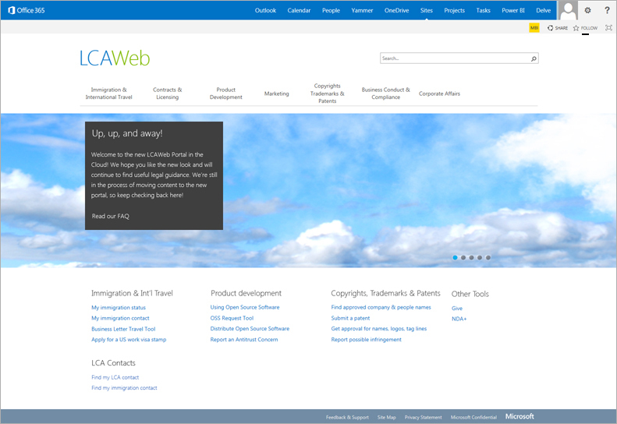Open Site Map footer link
617x424 pixels.
[386, 417]
